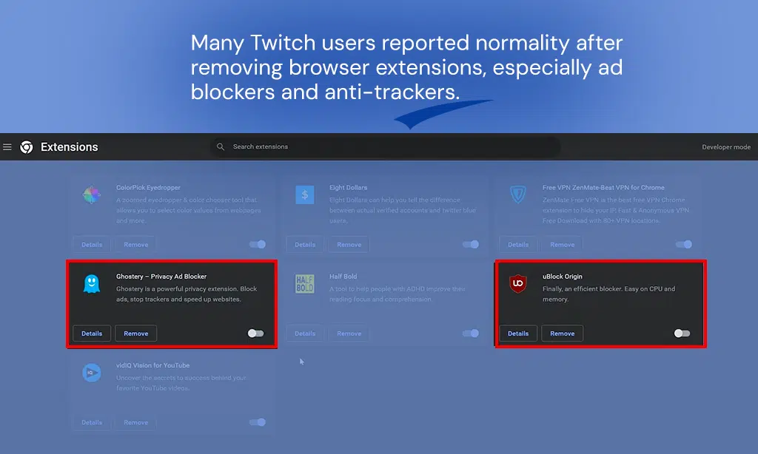Open Details for Free VPN ZenMate
The height and width of the screenshot is (454, 758).
click(518, 245)
